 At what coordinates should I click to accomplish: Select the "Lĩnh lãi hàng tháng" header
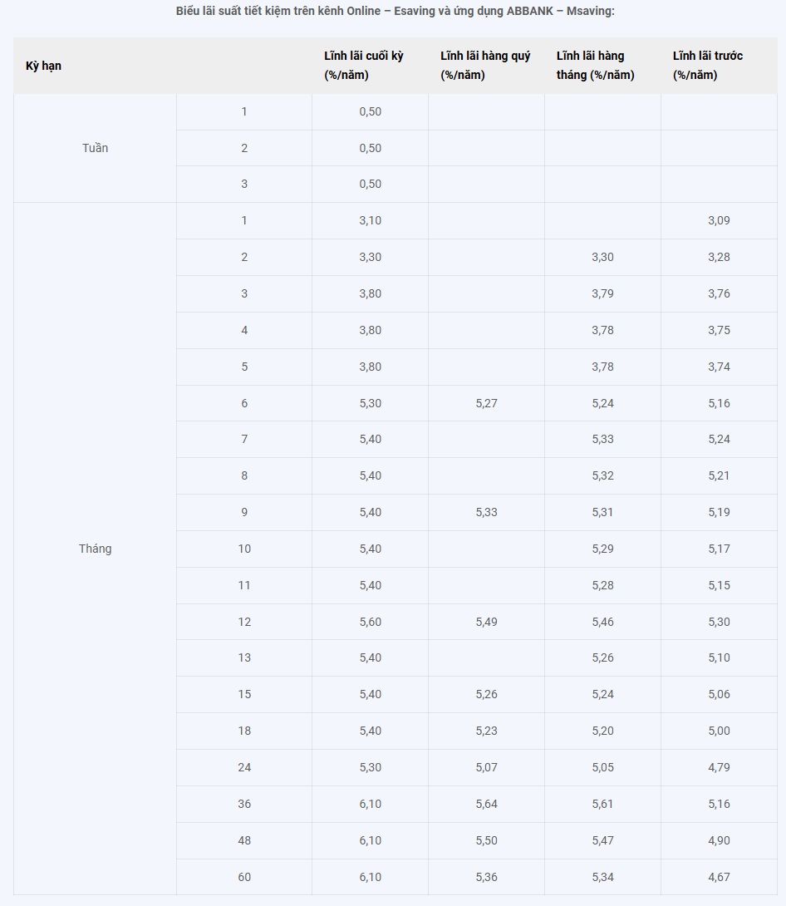[595, 65]
